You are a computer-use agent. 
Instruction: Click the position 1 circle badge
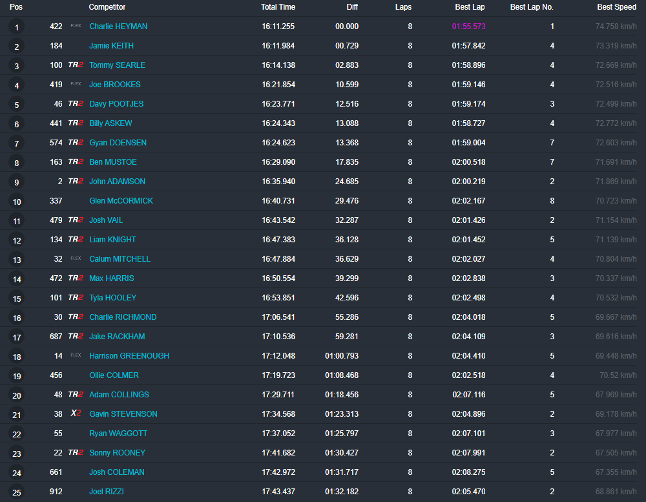coord(17,27)
